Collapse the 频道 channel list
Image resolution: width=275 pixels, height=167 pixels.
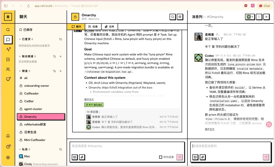click(20, 71)
